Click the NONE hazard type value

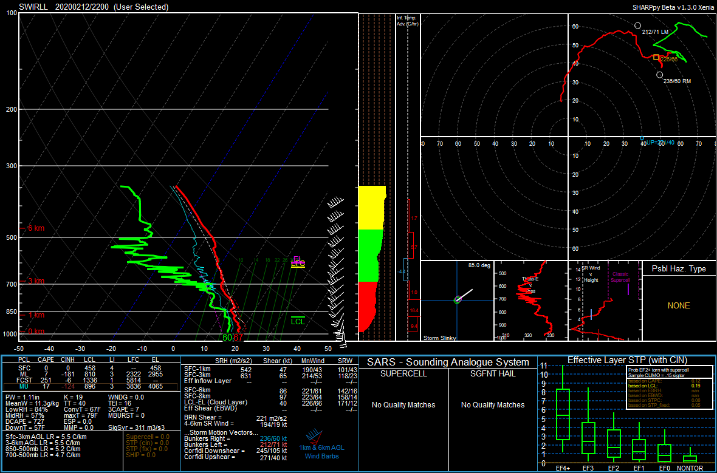[x=679, y=306]
